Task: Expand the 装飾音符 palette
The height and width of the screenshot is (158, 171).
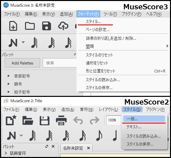Action: point(6,153)
